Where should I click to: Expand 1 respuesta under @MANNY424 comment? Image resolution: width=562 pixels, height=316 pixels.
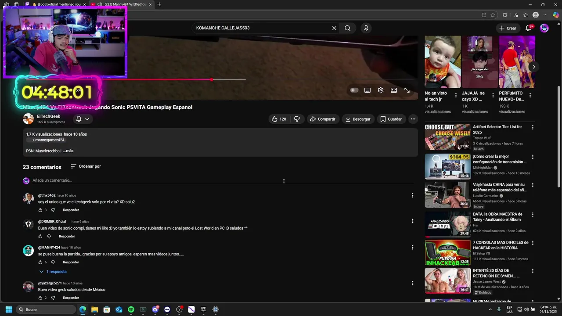coord(53,272)
